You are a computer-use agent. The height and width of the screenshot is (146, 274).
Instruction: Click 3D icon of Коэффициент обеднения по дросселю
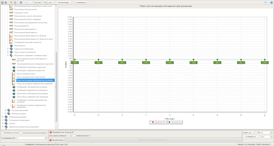(x=14, y=70)
